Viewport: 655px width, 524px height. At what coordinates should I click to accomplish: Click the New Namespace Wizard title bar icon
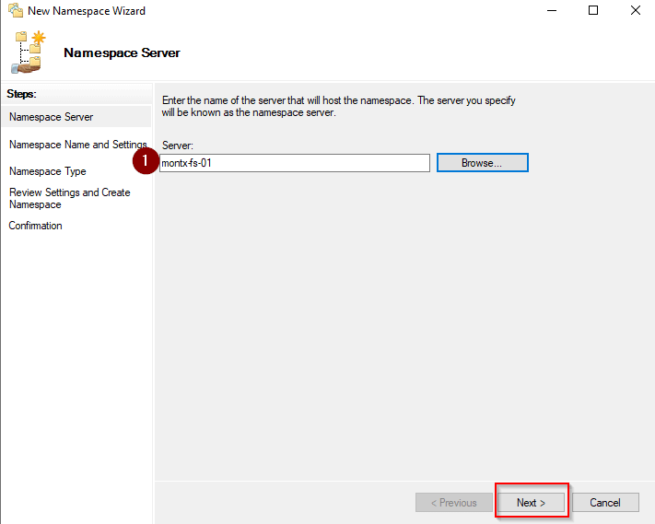click(14, 11)
